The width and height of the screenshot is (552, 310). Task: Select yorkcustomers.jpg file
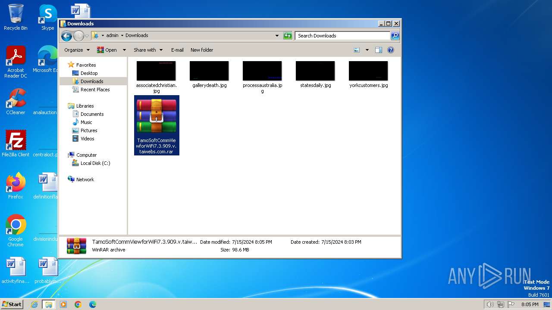point(368,74)
